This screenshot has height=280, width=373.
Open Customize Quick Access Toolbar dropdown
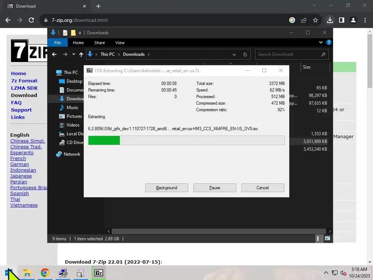[x=80, y=33]
